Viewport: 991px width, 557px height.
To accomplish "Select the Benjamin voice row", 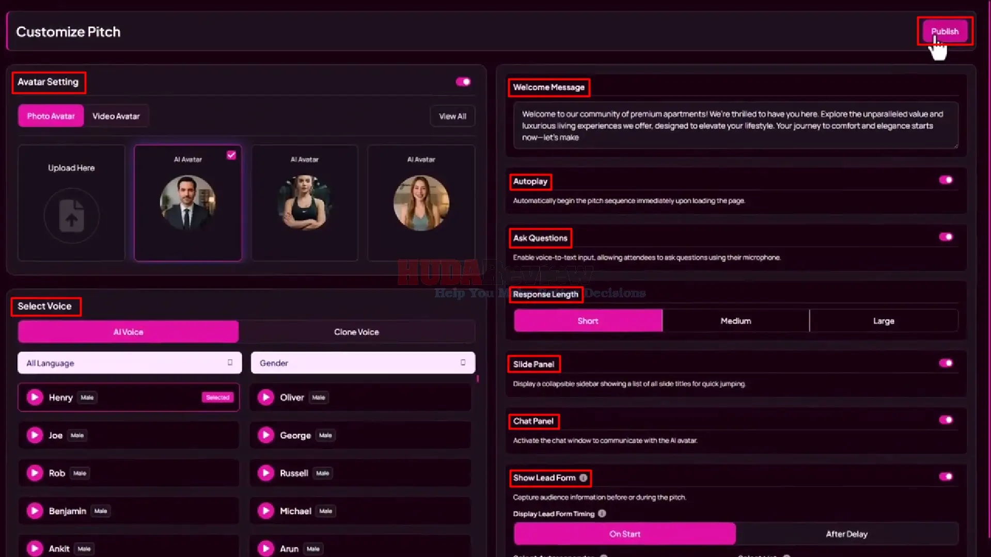I will click(x=129, y=511).
